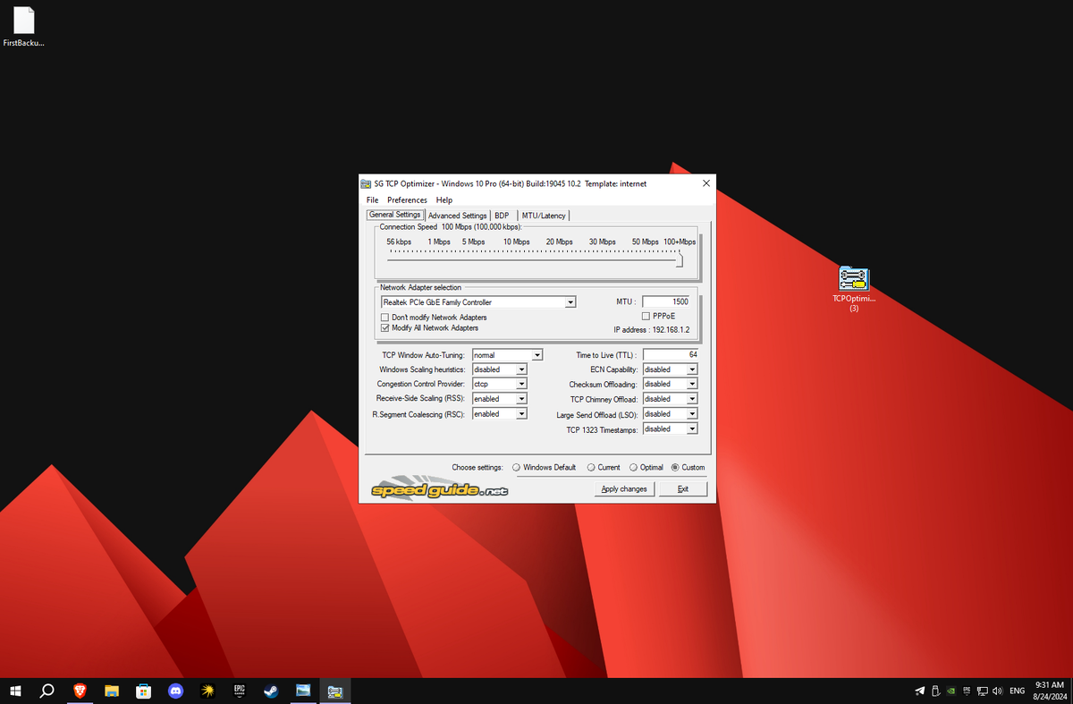Screen dimensions: 1073x704
Task: Open the landscape picture app on taskbar
Action: (303, 691)
